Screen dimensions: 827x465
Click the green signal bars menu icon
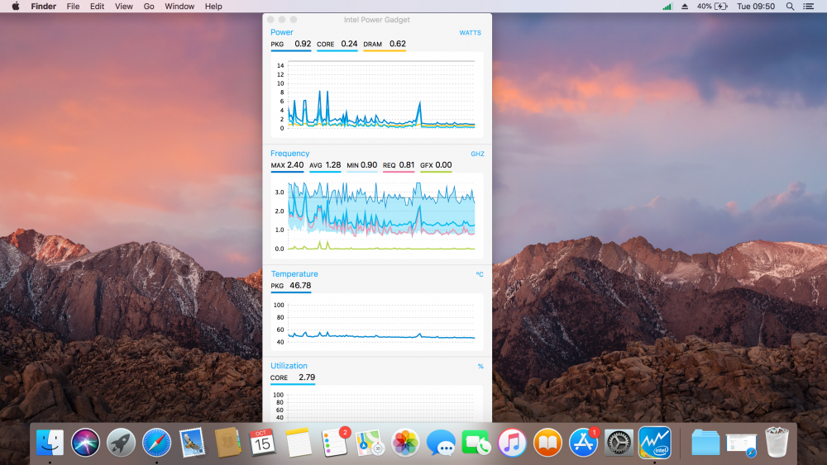click(667, 7)
